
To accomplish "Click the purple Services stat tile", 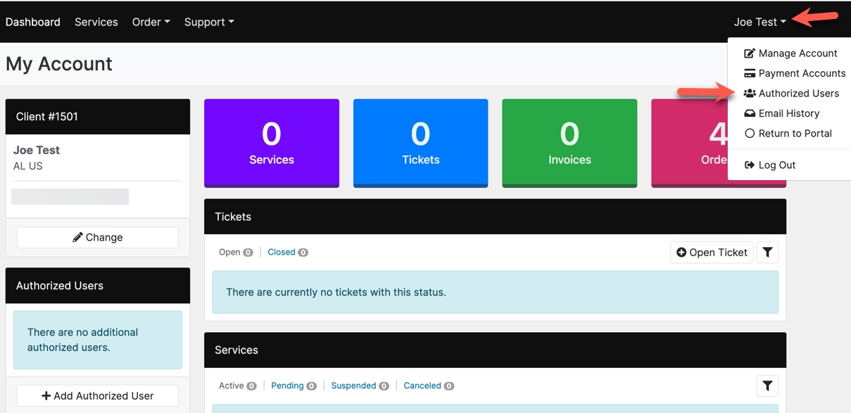I will pos(271,143).
